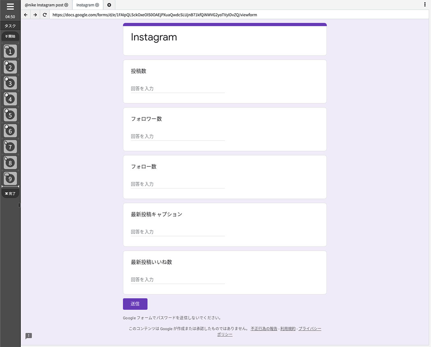Open the 利用規約 link

tap(287, 329)
